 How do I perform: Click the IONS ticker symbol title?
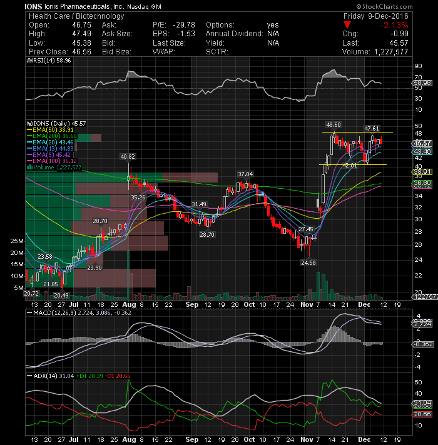(x=33, y=6)
